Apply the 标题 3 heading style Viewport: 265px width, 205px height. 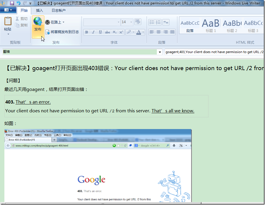(253, 26)
